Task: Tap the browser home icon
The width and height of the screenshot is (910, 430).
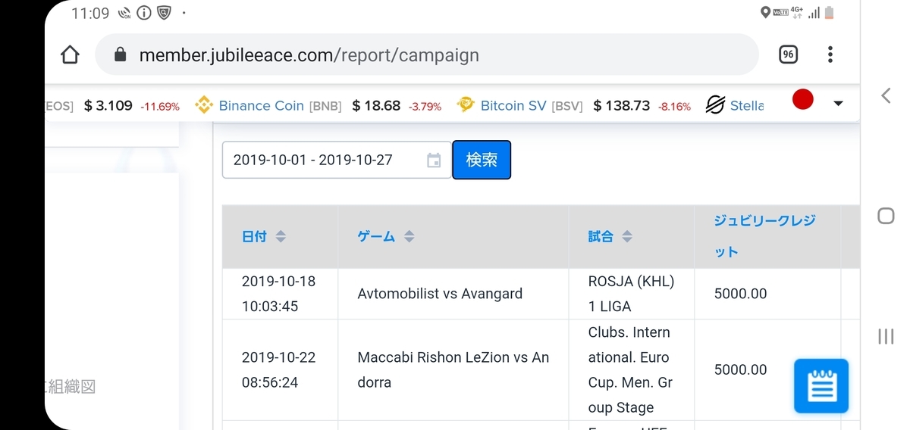Action: pos(70,55)
